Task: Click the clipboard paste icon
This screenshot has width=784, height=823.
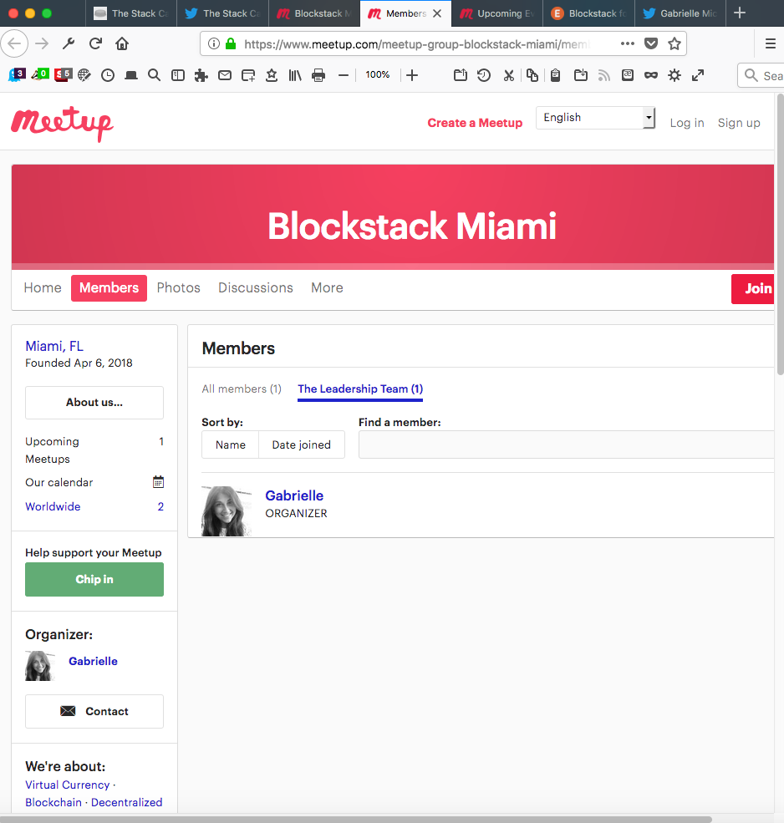Action: tap(555, 75)
